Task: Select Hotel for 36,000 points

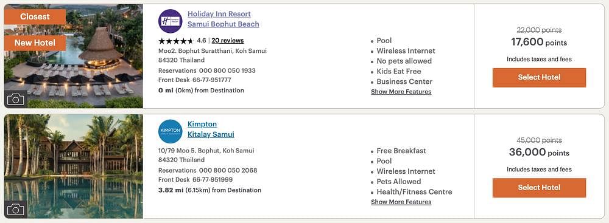Action: pos(539,188)
